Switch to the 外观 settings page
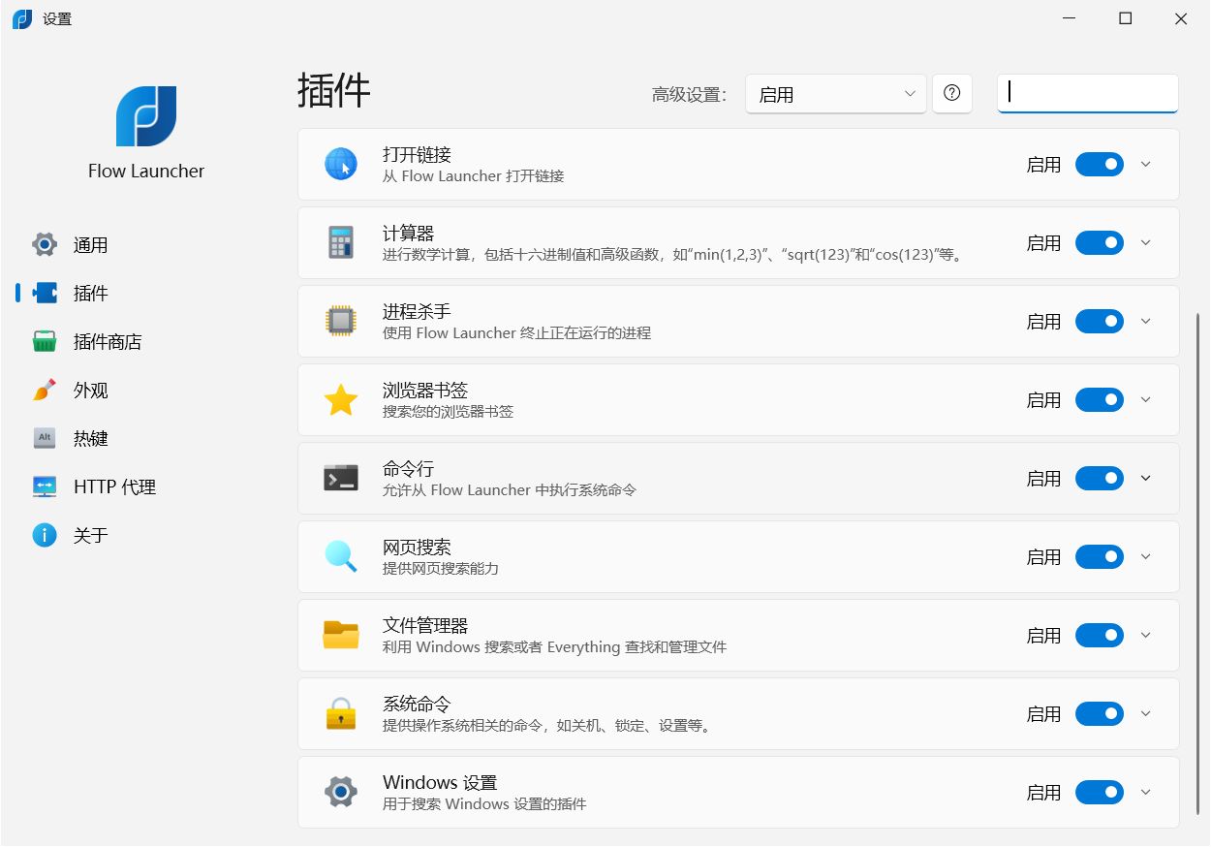The height and width of the screenshot is (847, 1211). [x=145, y=390]
